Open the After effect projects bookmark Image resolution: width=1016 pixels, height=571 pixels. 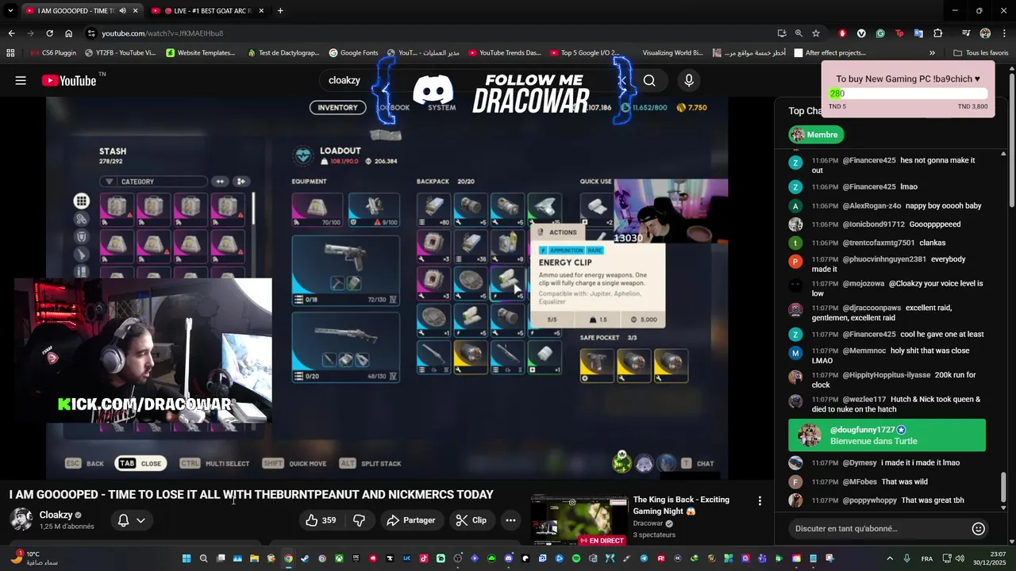829,53
